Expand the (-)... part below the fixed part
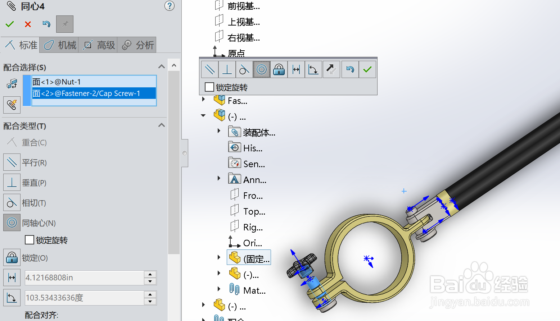560x321 pixels. (219, 273)
